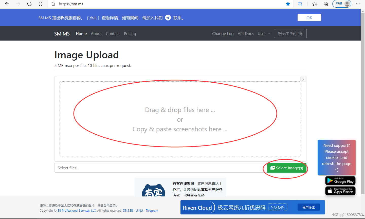This screenshot has width=365, height=219.
Task: Click the Need support? cookie notice
Action: point(337,157)
